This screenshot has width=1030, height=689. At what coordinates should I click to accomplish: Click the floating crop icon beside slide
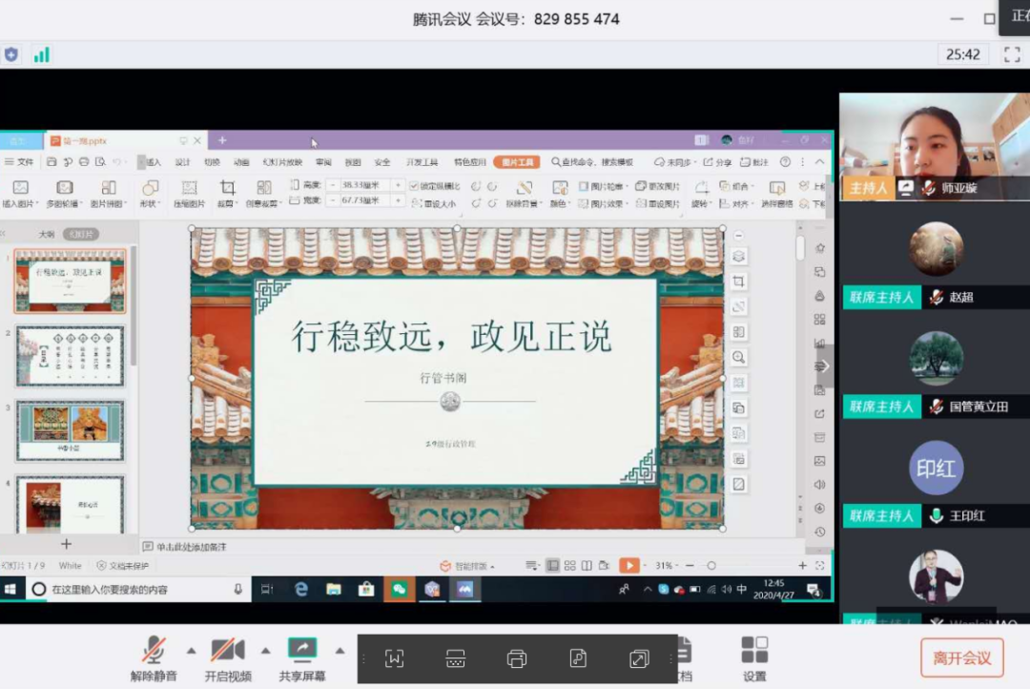tap(738, 282)
